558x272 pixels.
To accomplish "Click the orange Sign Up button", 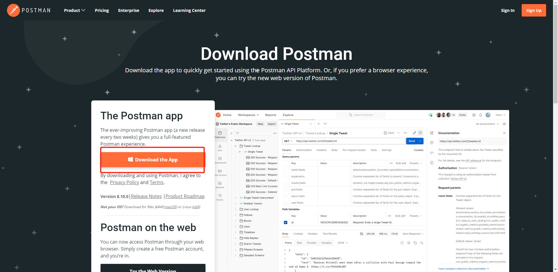I will [534, 10].
